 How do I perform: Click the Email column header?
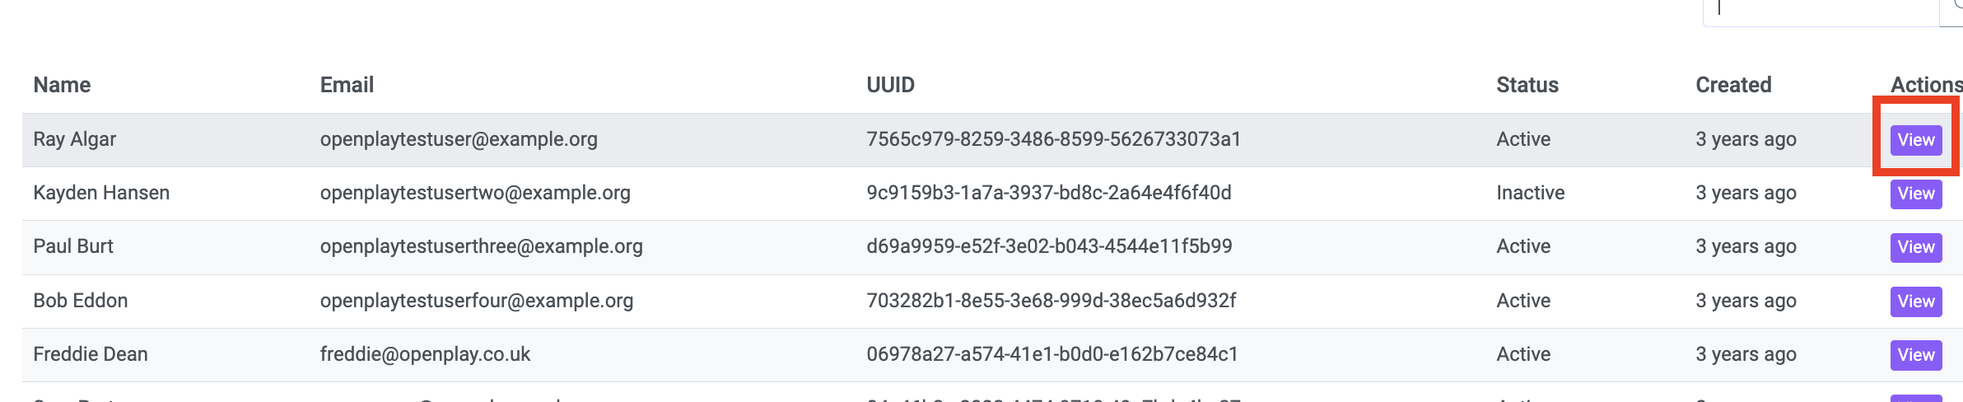347,85
